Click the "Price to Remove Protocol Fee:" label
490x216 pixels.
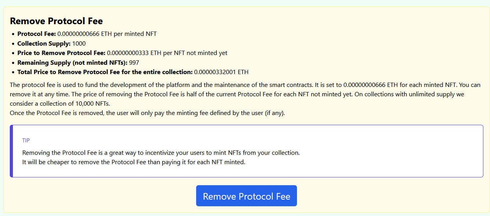pyautogui.click(x=61, y=53)
